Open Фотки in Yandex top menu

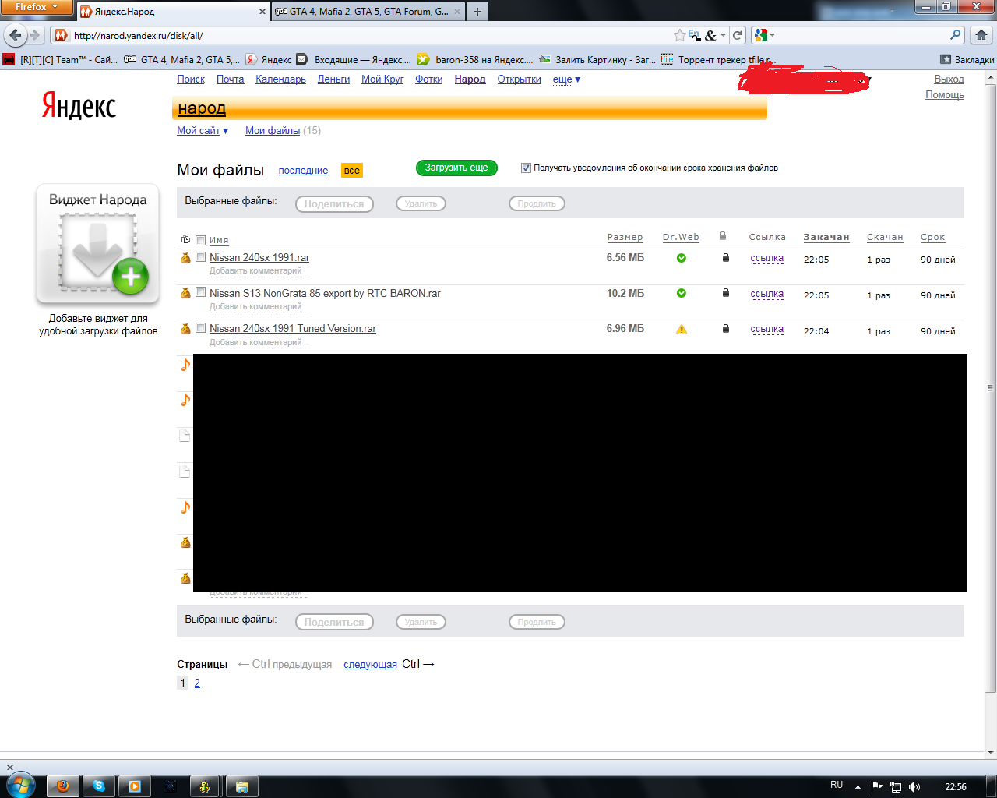[428, 79]
